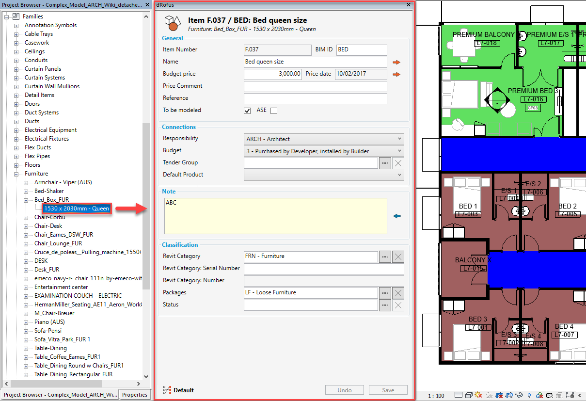Click into the Price Comment field
Screen dimensions: 586x401
coord(315,86)
